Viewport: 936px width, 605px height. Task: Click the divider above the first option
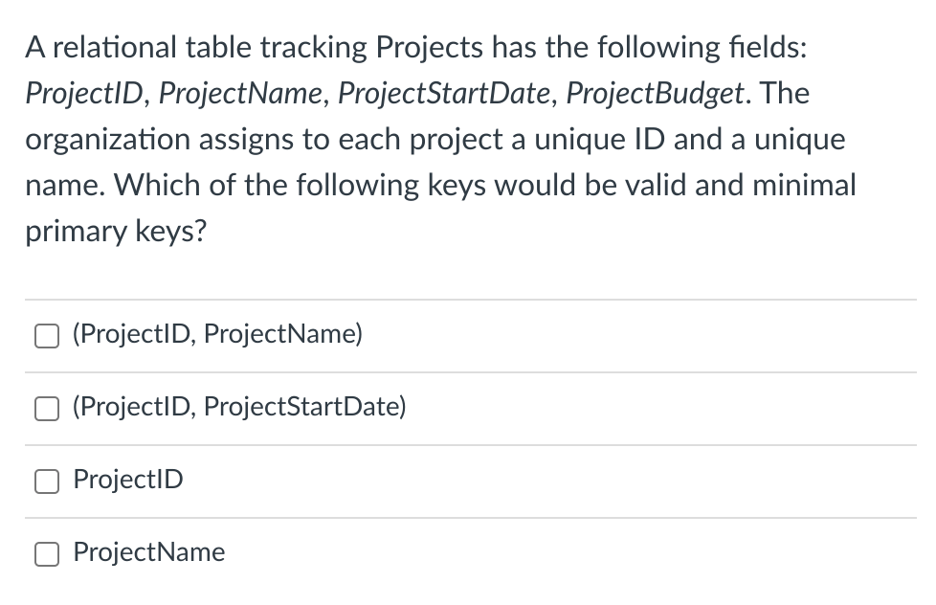coord(468,298)
